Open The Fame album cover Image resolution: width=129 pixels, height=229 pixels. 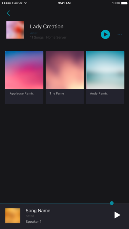click(x=65, y=70)
